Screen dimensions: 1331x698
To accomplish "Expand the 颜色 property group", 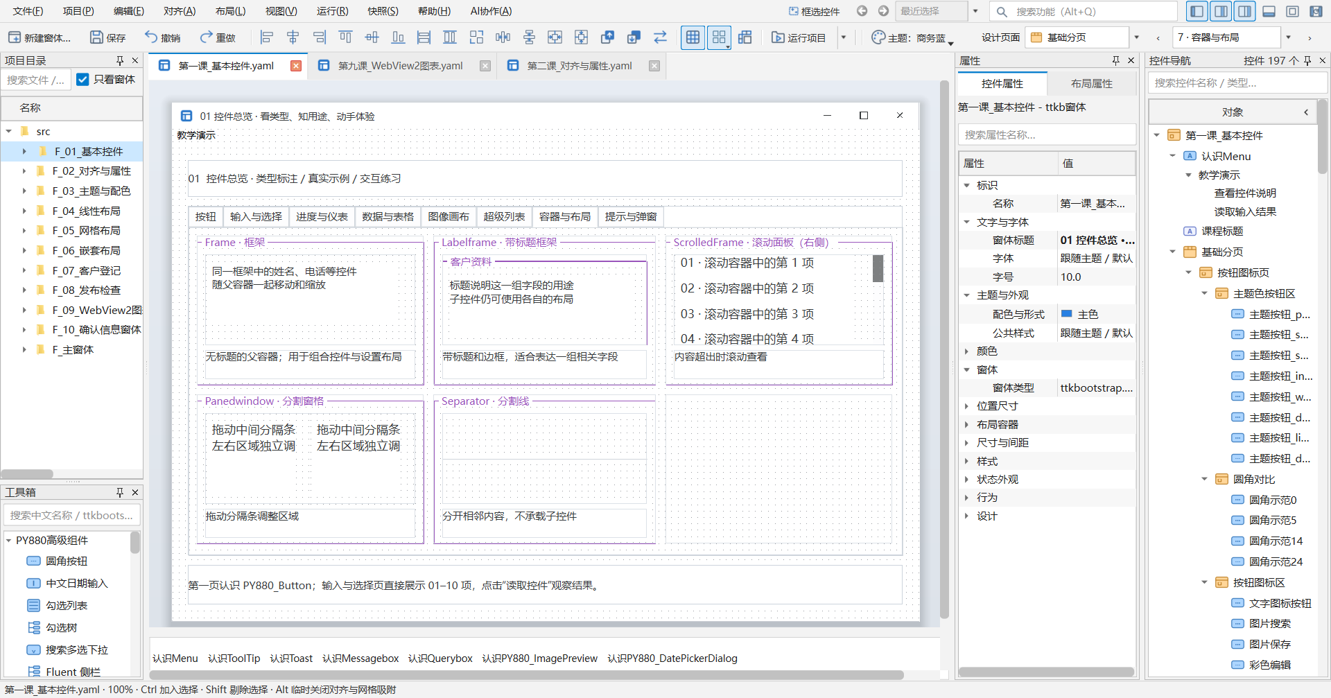I will click(966, 351).
